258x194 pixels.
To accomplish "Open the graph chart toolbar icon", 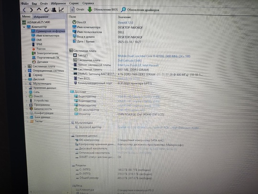I will [61, 10].
